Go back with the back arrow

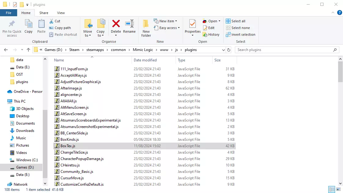pos(6,50)
